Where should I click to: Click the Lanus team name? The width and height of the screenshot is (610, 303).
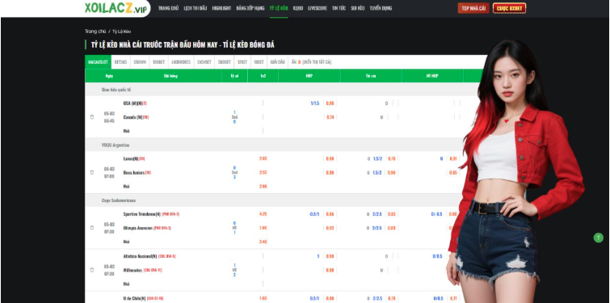coord(131,158)
